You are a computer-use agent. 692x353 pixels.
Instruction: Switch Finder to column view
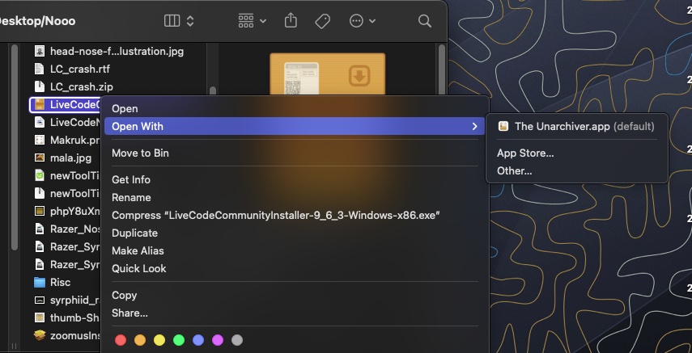172,21
